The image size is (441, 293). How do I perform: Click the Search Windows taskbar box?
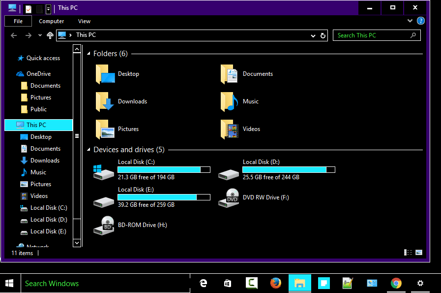coord(106,283)
